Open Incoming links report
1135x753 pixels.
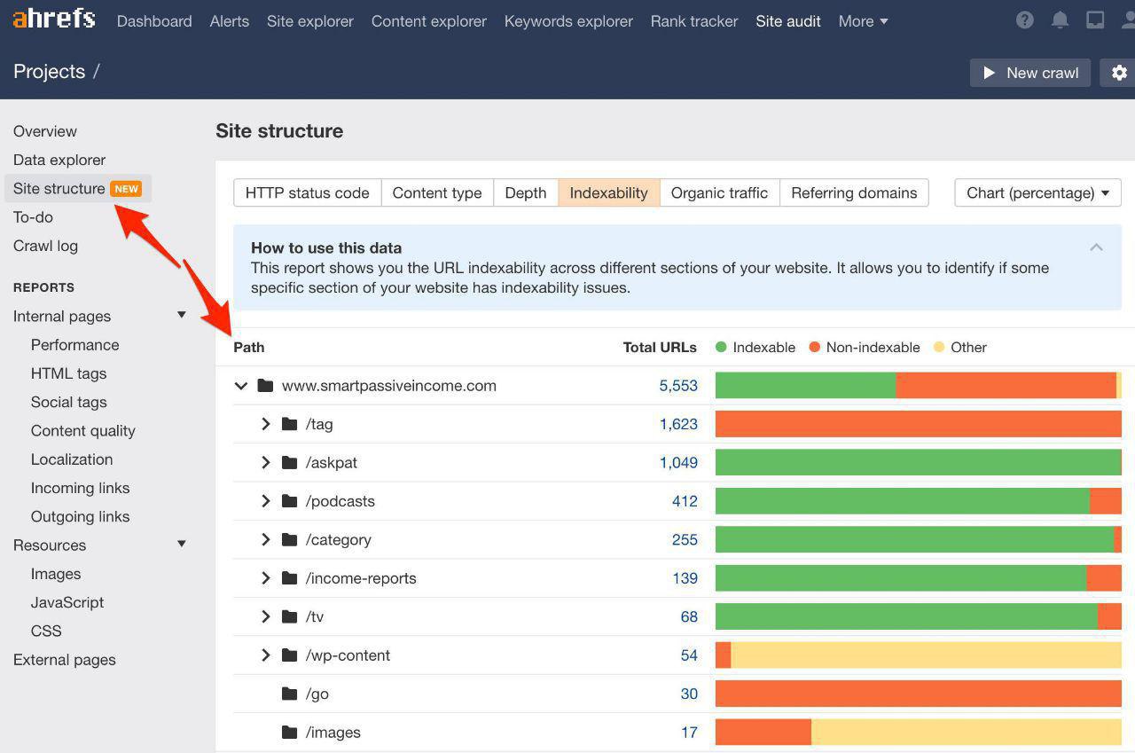pyautogui.click(x=81, y=488)
